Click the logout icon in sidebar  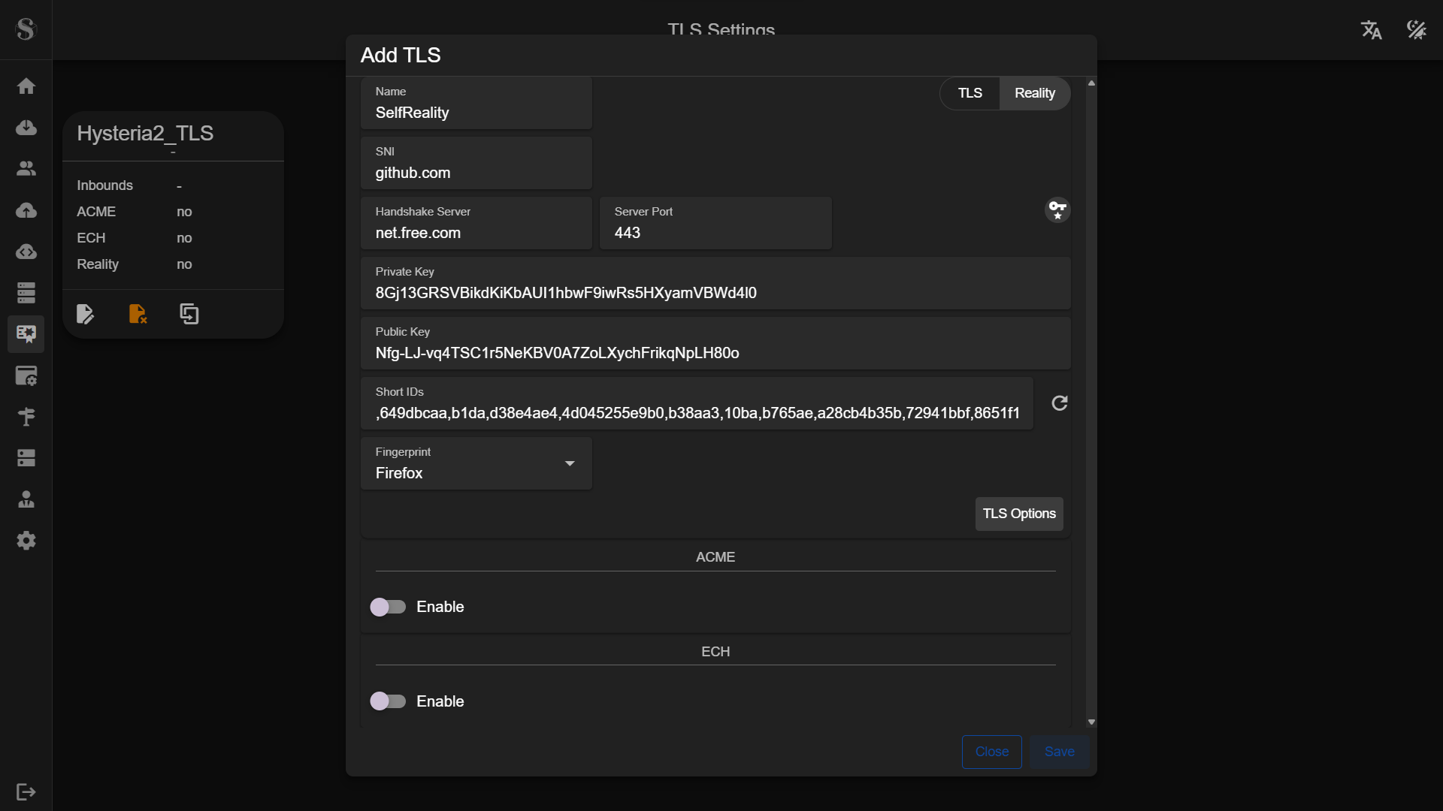[26, 791]
